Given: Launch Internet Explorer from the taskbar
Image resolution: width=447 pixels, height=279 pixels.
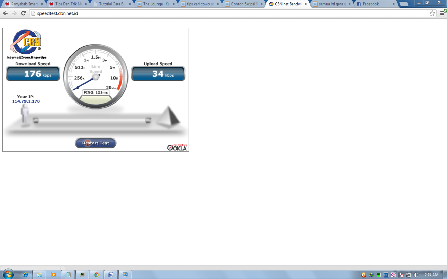Looking at the screenshot, I should tap(25, 274).
